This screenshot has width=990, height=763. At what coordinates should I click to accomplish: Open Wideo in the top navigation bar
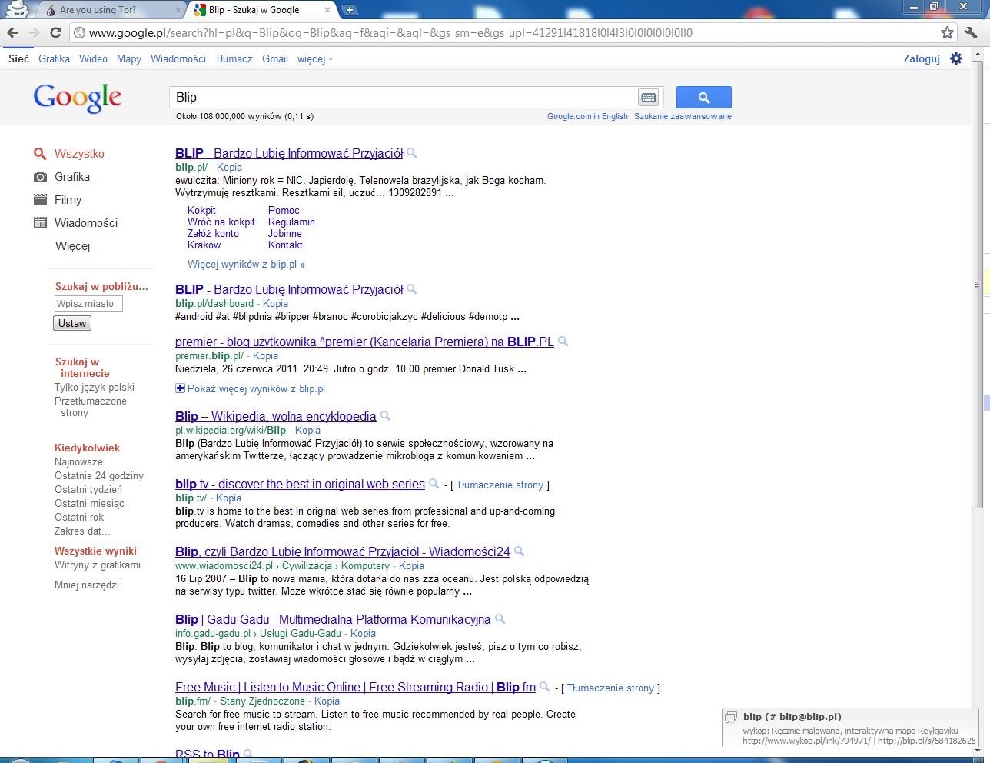[x=93, y=58]
